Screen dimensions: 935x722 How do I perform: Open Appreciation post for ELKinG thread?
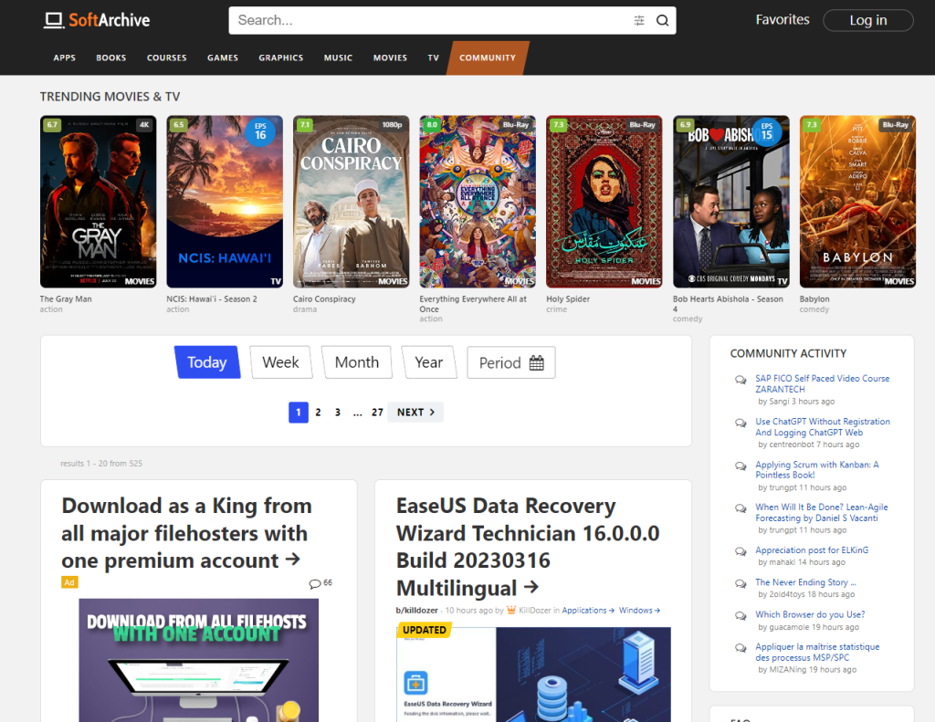pos(812,549)
